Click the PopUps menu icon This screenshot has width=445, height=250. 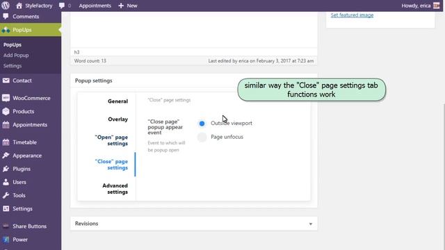[x=6, y=30]
